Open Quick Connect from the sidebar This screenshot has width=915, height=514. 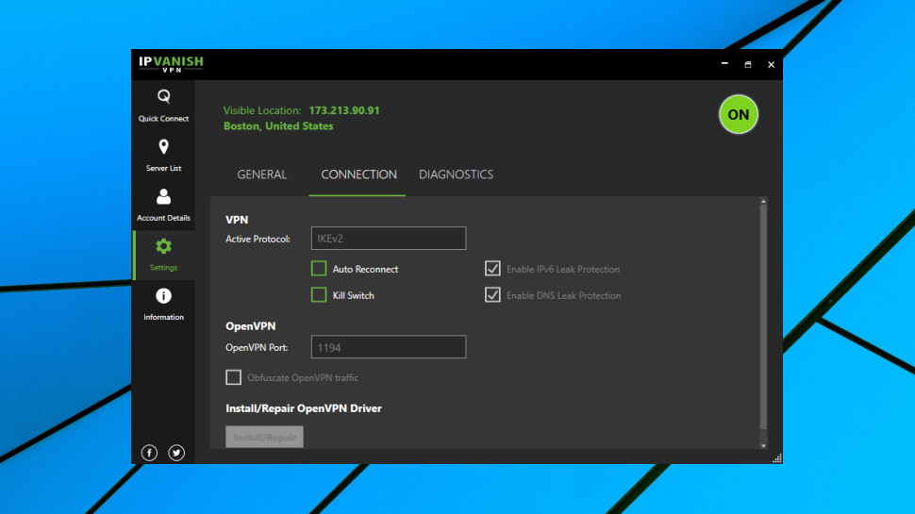(163, 106)
